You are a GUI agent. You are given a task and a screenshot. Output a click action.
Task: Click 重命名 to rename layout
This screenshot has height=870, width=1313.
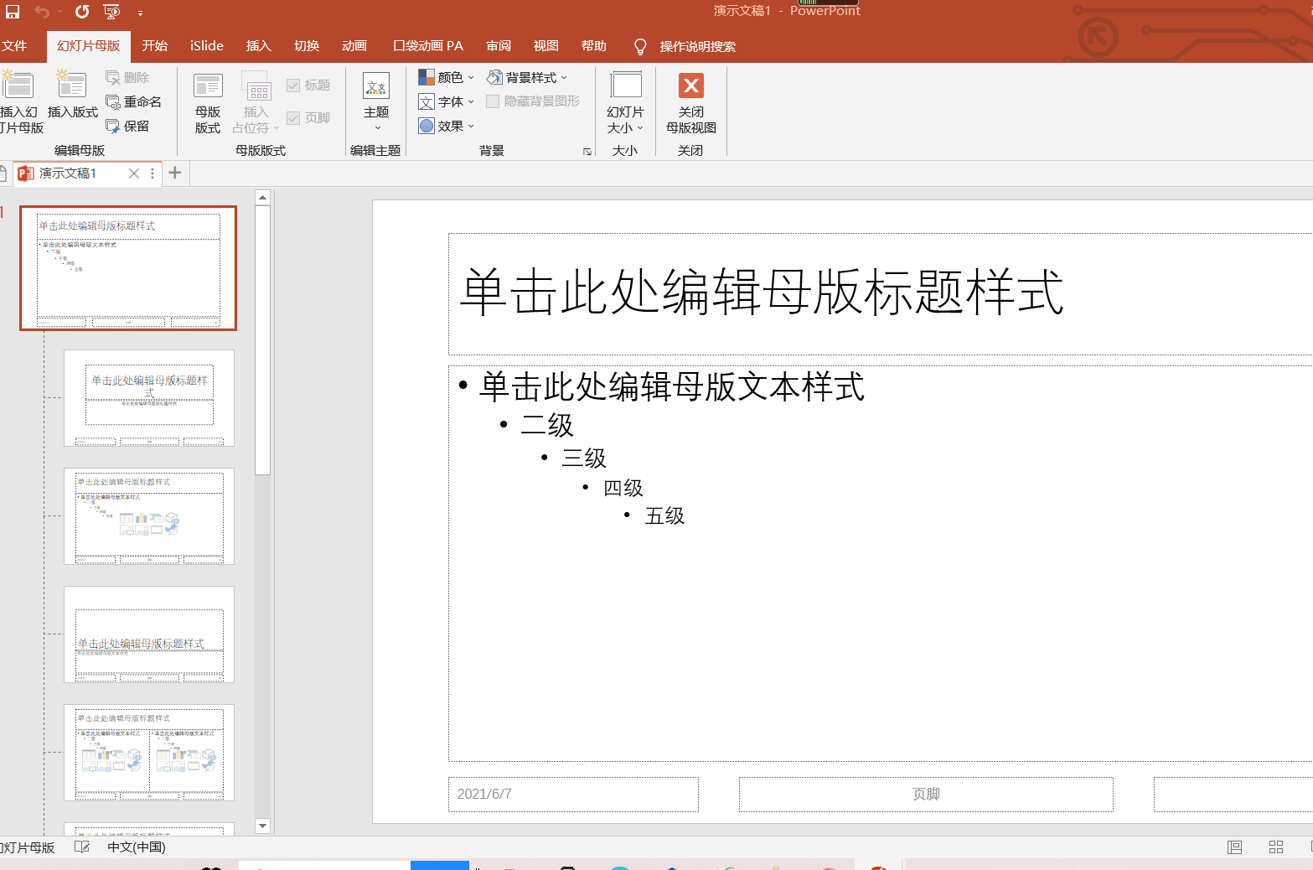click(x=134, y=101)
